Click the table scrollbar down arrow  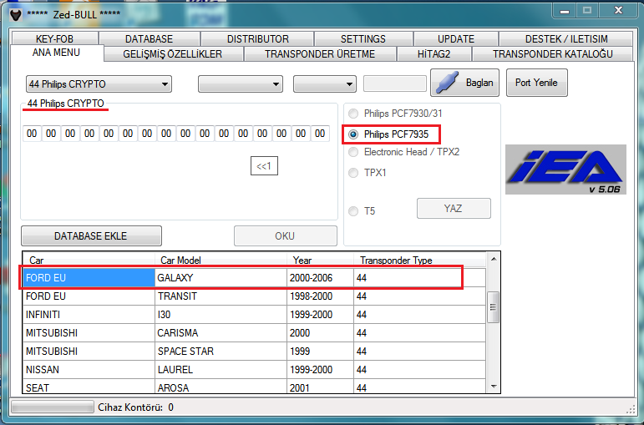click(x=493, y=386)
